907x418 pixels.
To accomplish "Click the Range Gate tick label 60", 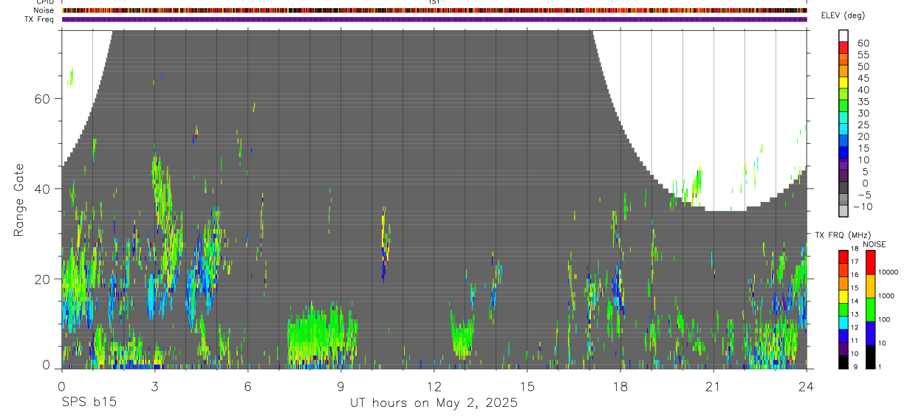I will (42, 99).
